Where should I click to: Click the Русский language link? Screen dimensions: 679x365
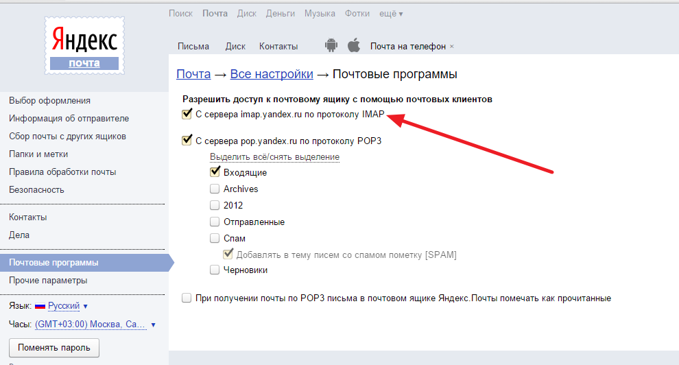pos(64,306)
